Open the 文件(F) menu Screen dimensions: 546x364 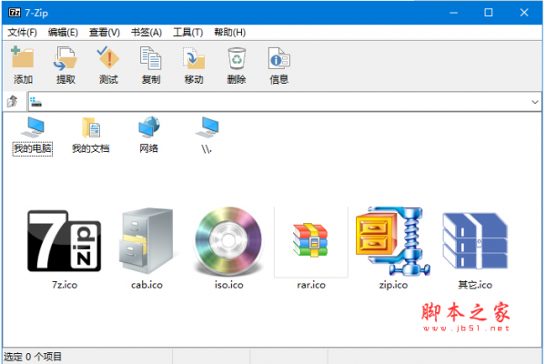click(22, 33)
